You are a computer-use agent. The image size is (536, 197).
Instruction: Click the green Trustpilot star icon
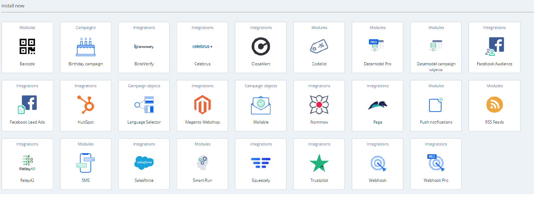tap(319, 163)
